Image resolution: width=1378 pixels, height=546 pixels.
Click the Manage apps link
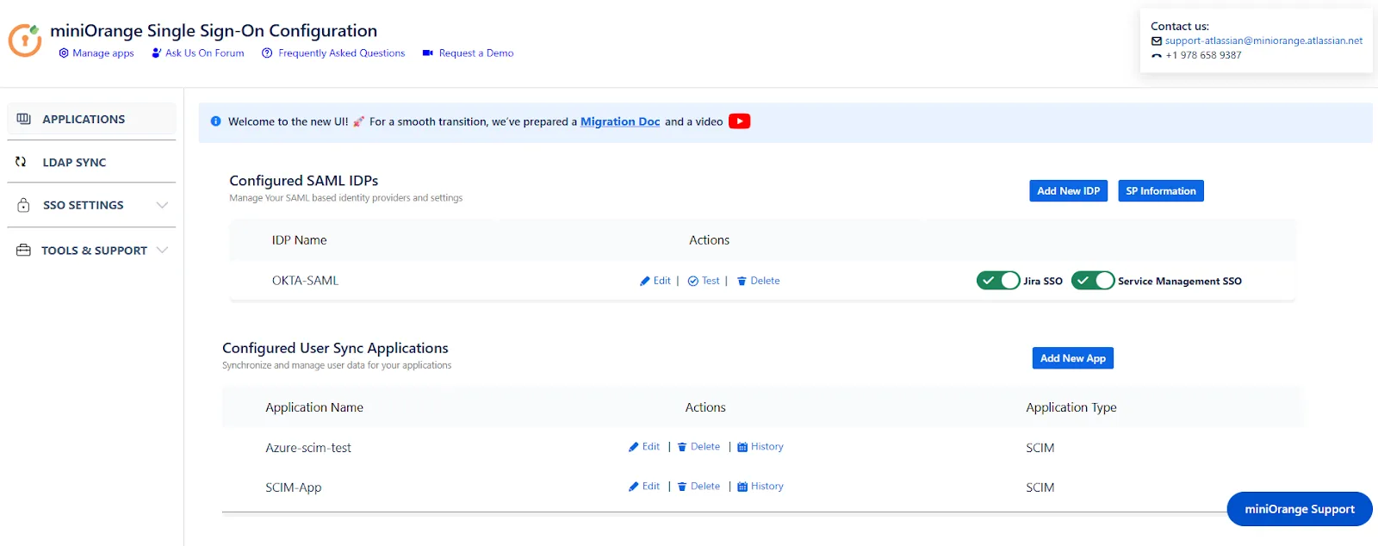pos(103,53)
